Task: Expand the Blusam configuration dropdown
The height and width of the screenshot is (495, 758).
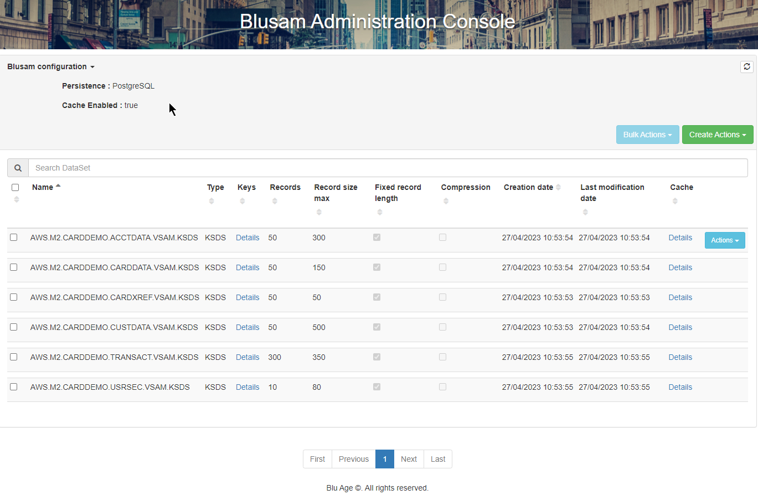Action: [50, 66]
